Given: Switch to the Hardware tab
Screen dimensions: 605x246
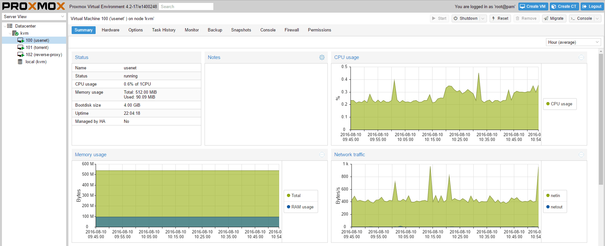Looking at the screenshot, I should click(x=110, y=30).
